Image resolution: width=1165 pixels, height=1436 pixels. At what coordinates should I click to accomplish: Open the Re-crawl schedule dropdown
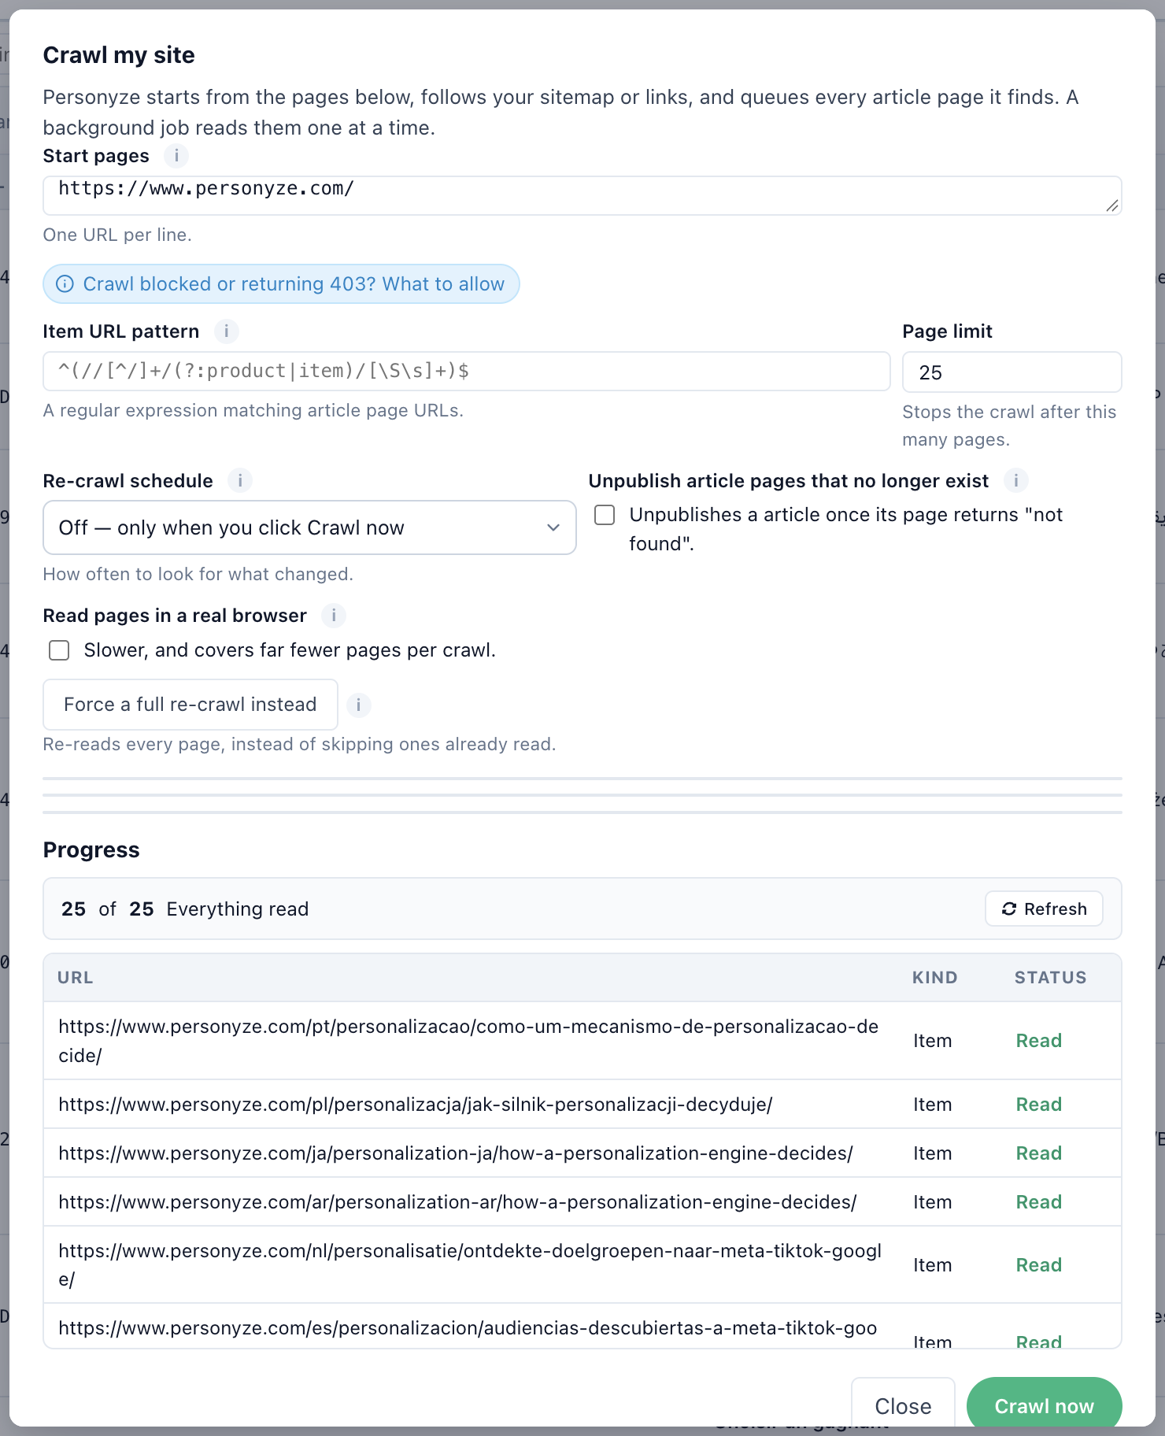pyautogui.click(x=309, y=527)
